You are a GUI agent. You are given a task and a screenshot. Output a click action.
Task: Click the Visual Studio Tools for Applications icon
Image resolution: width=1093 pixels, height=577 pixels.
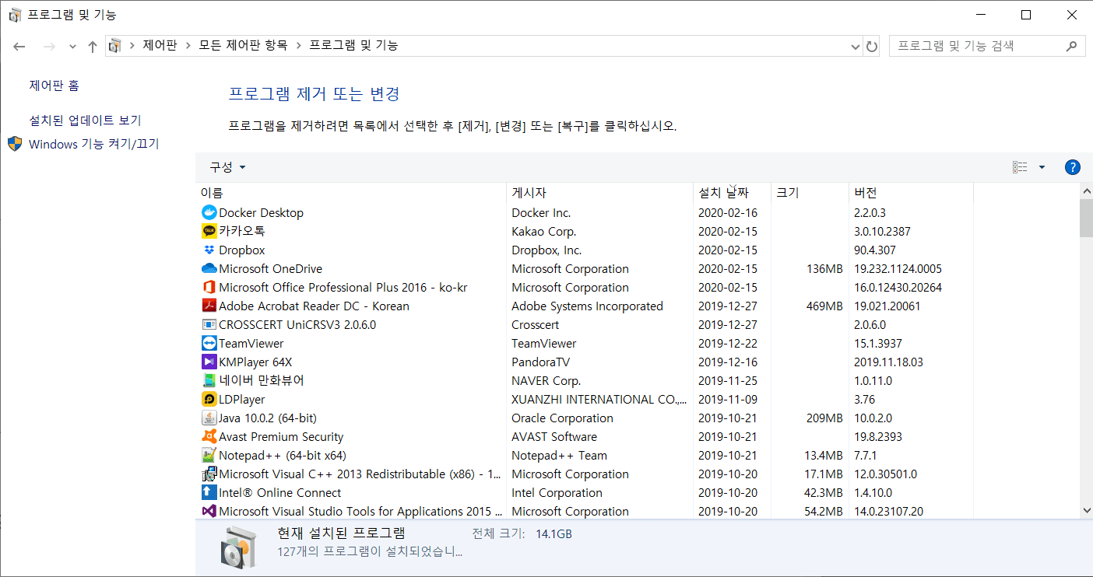(x=209, y=511)
